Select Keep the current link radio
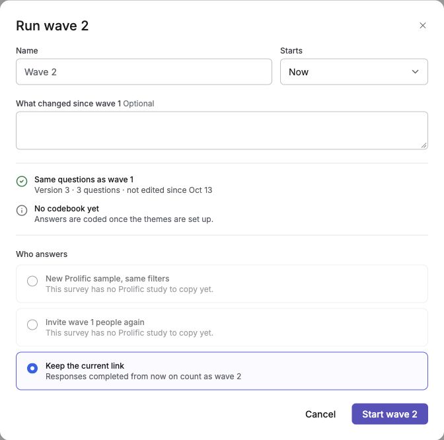This screenshot has height=440, width=444. coord(32,369)
